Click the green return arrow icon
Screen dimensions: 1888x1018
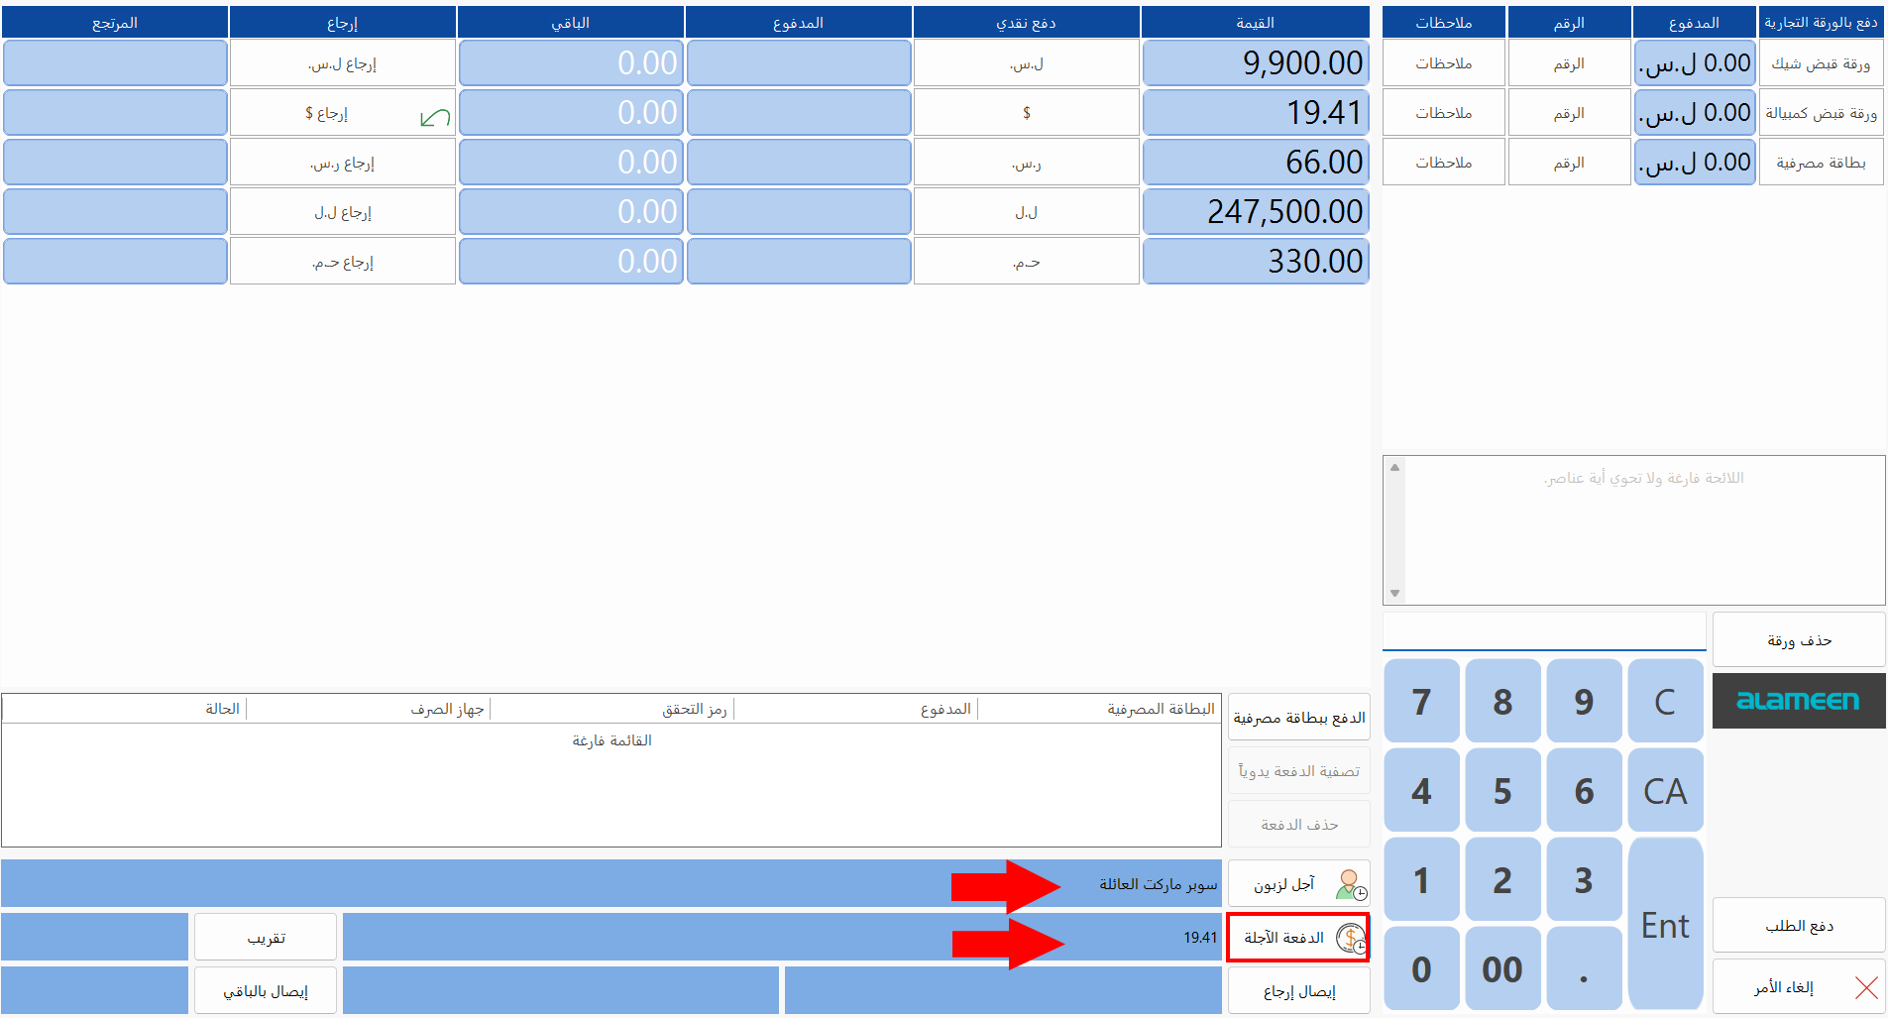click(x=435, y=118)
